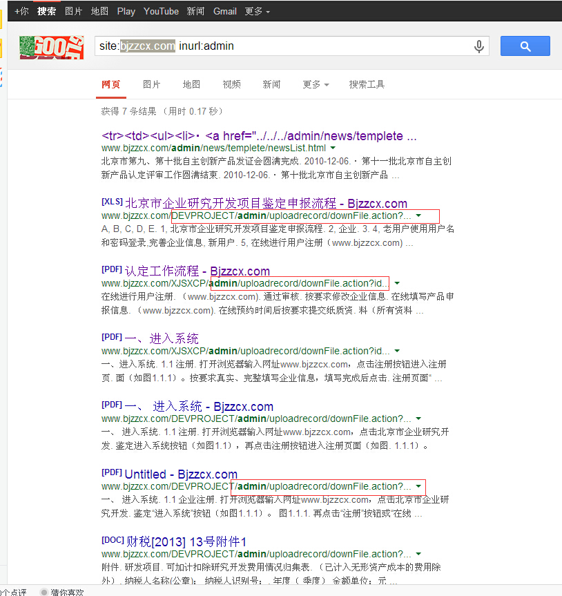The height and width of the screenshot is (596, 562).
Task: Expand arrow beside 认定工作流程 result URL
Action: pyautogui.click(x=397, y=283)
